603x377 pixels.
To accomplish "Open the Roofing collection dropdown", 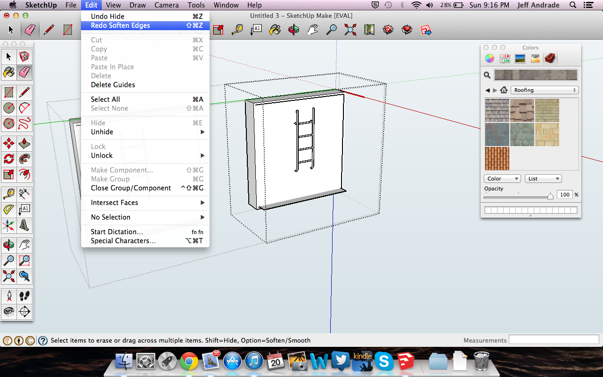I will coord(545,90).
